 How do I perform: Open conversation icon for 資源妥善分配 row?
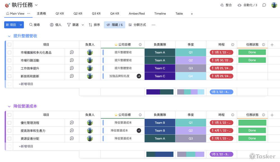click(72, 138)
